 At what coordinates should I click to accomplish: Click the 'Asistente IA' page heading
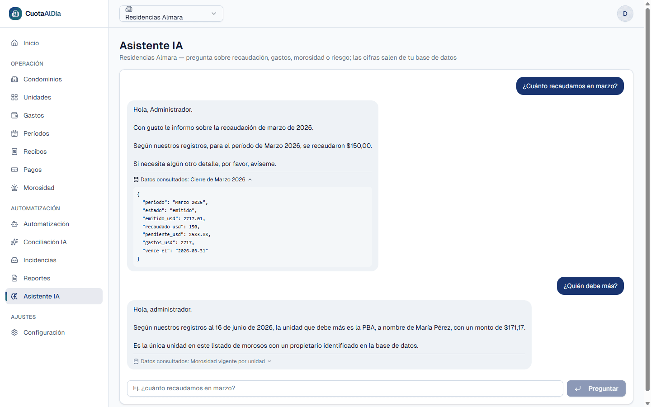click(151, 46)
